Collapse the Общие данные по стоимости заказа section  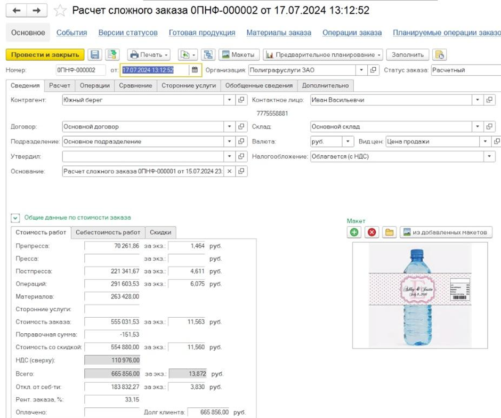(x=15, y=218)
